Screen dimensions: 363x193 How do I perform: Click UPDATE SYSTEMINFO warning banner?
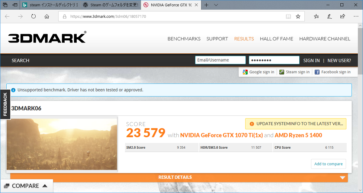[x=296, y=124]
